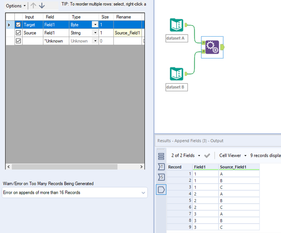Image resolution: width=281 pixels, height=233 pixels.
Task: Click the T input anchor of Append Fields
Action: (203, 42)
